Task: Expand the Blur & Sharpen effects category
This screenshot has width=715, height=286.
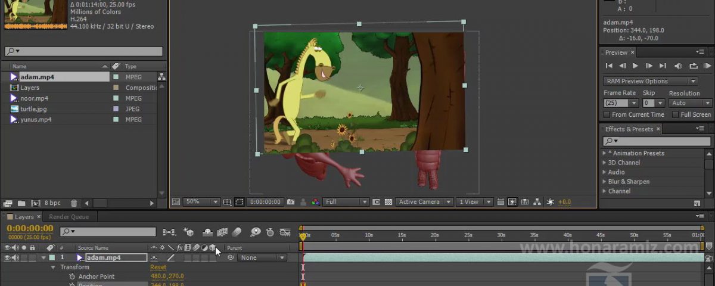Action: pos(604,182)
